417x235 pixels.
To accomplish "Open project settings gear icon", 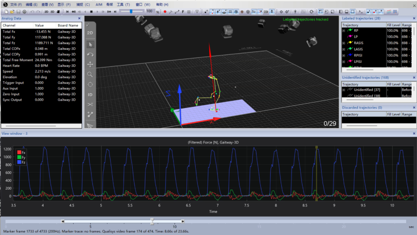I will tap(24, 12).
